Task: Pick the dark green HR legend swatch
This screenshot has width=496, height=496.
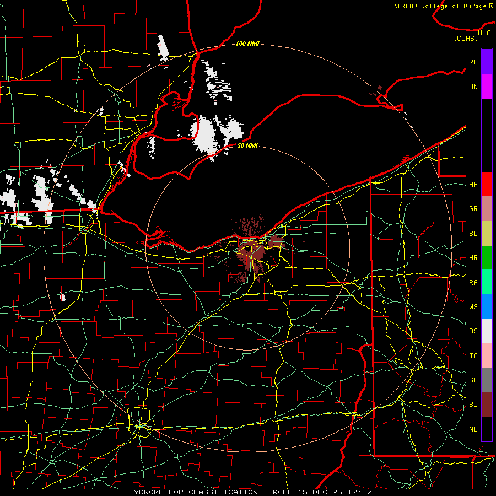Action: pos(487,258)
